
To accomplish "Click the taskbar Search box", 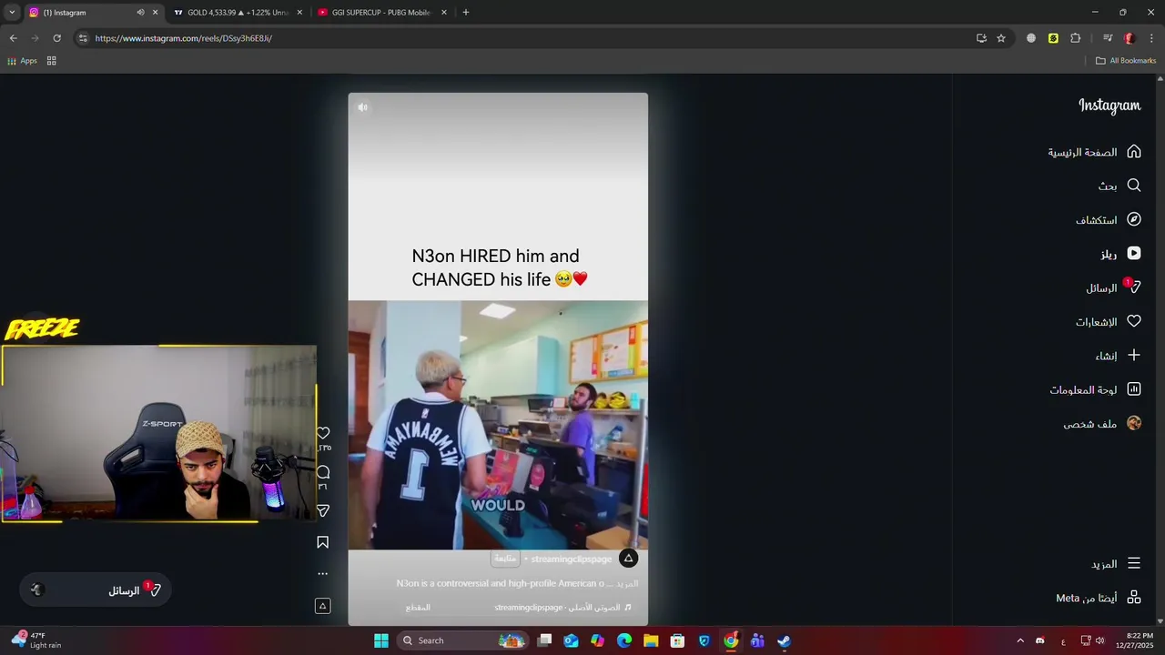I will (x=462, y=640).
